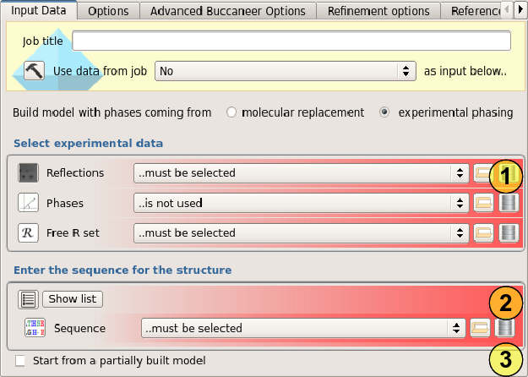Open database icon for Phases row

point(508,203)
